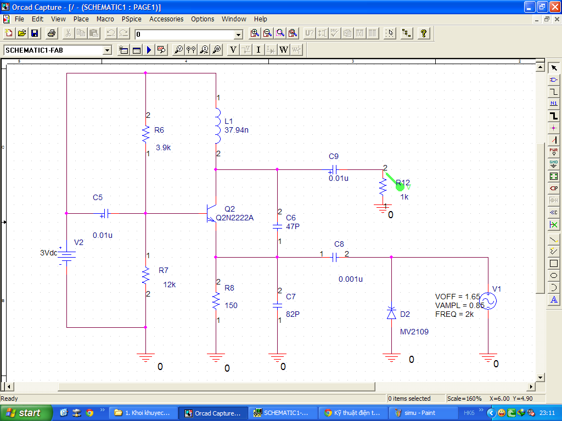
Task: Switch to simu - Paint taskbar window
Action: coord(424,413)
